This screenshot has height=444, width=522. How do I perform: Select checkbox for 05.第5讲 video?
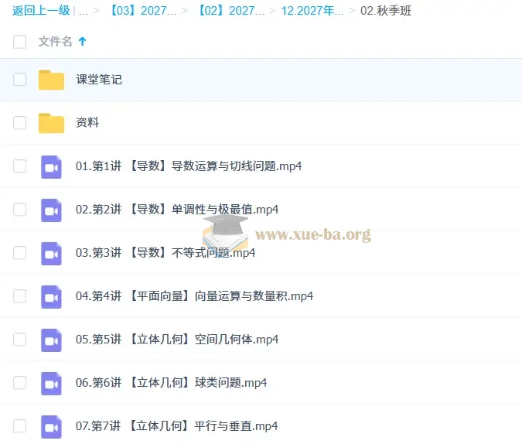[x=19, y=339]
